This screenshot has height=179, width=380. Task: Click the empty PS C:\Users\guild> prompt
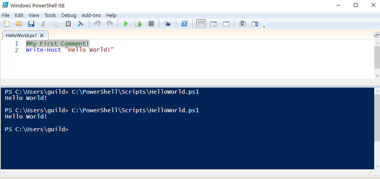pyautogui.click(x=37, y=129)
